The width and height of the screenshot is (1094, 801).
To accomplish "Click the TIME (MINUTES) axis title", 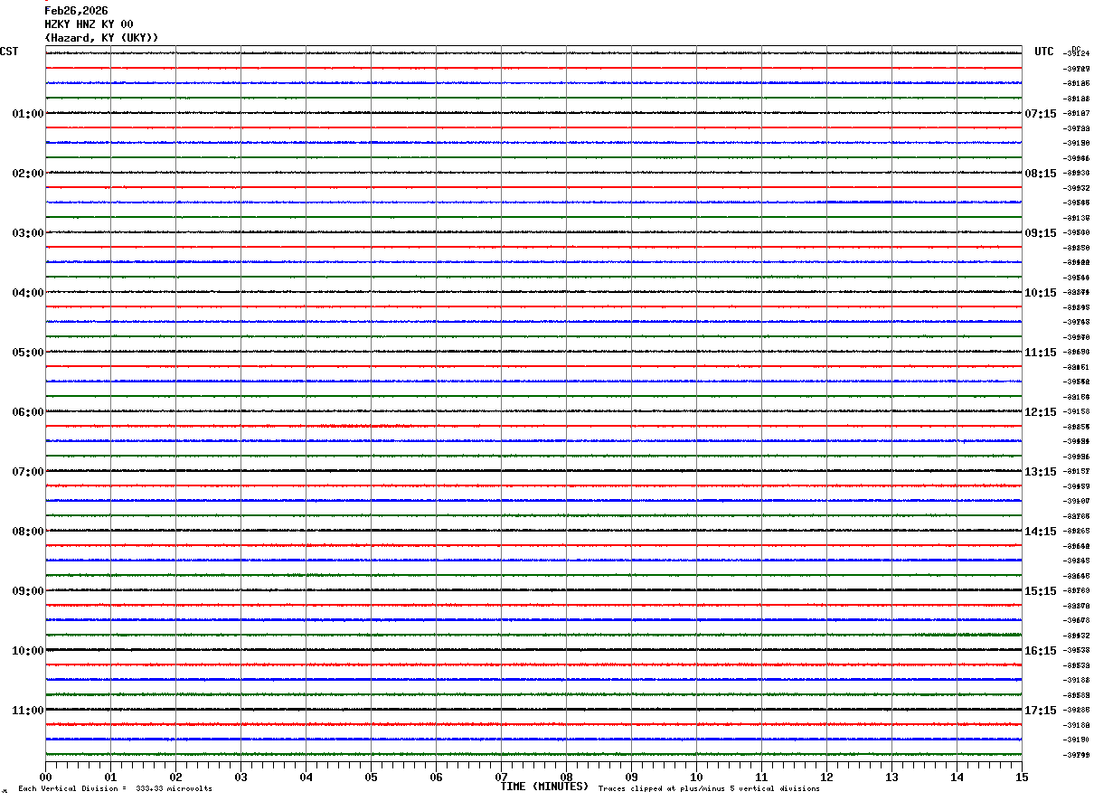I will (544, 787).
